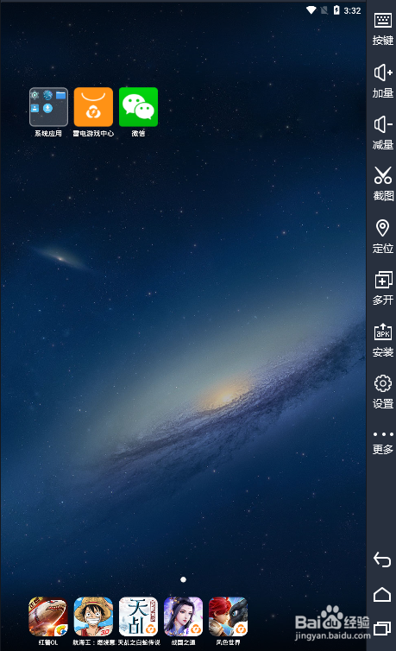Image resolution: width=396 pixels, height=651 pixels.
Task: Open the 设置 settings gear
Action: click(x=382, y=392)
